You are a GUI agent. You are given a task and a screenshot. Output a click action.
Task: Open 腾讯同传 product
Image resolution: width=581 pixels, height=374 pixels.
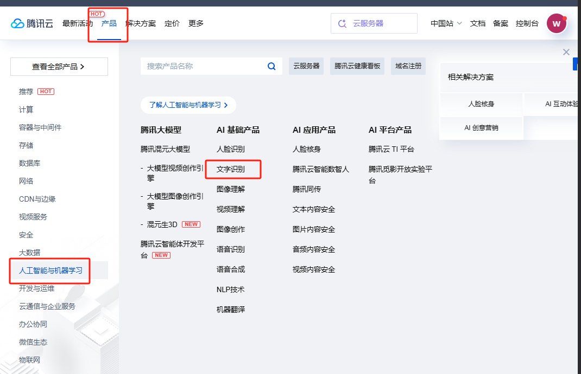pos(306,189)
